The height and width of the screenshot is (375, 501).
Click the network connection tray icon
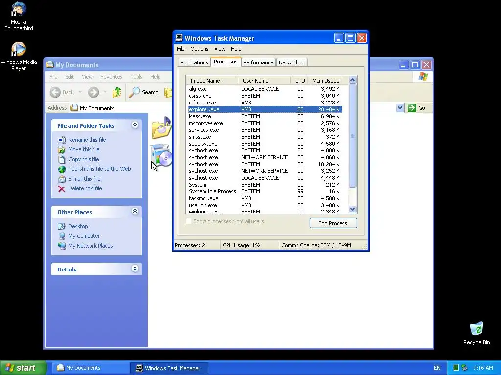pos(464,368)
